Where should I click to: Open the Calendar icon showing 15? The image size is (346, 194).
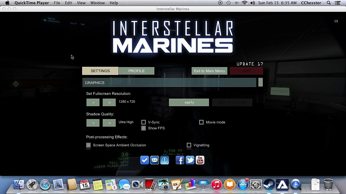click(x=85, y=185)
